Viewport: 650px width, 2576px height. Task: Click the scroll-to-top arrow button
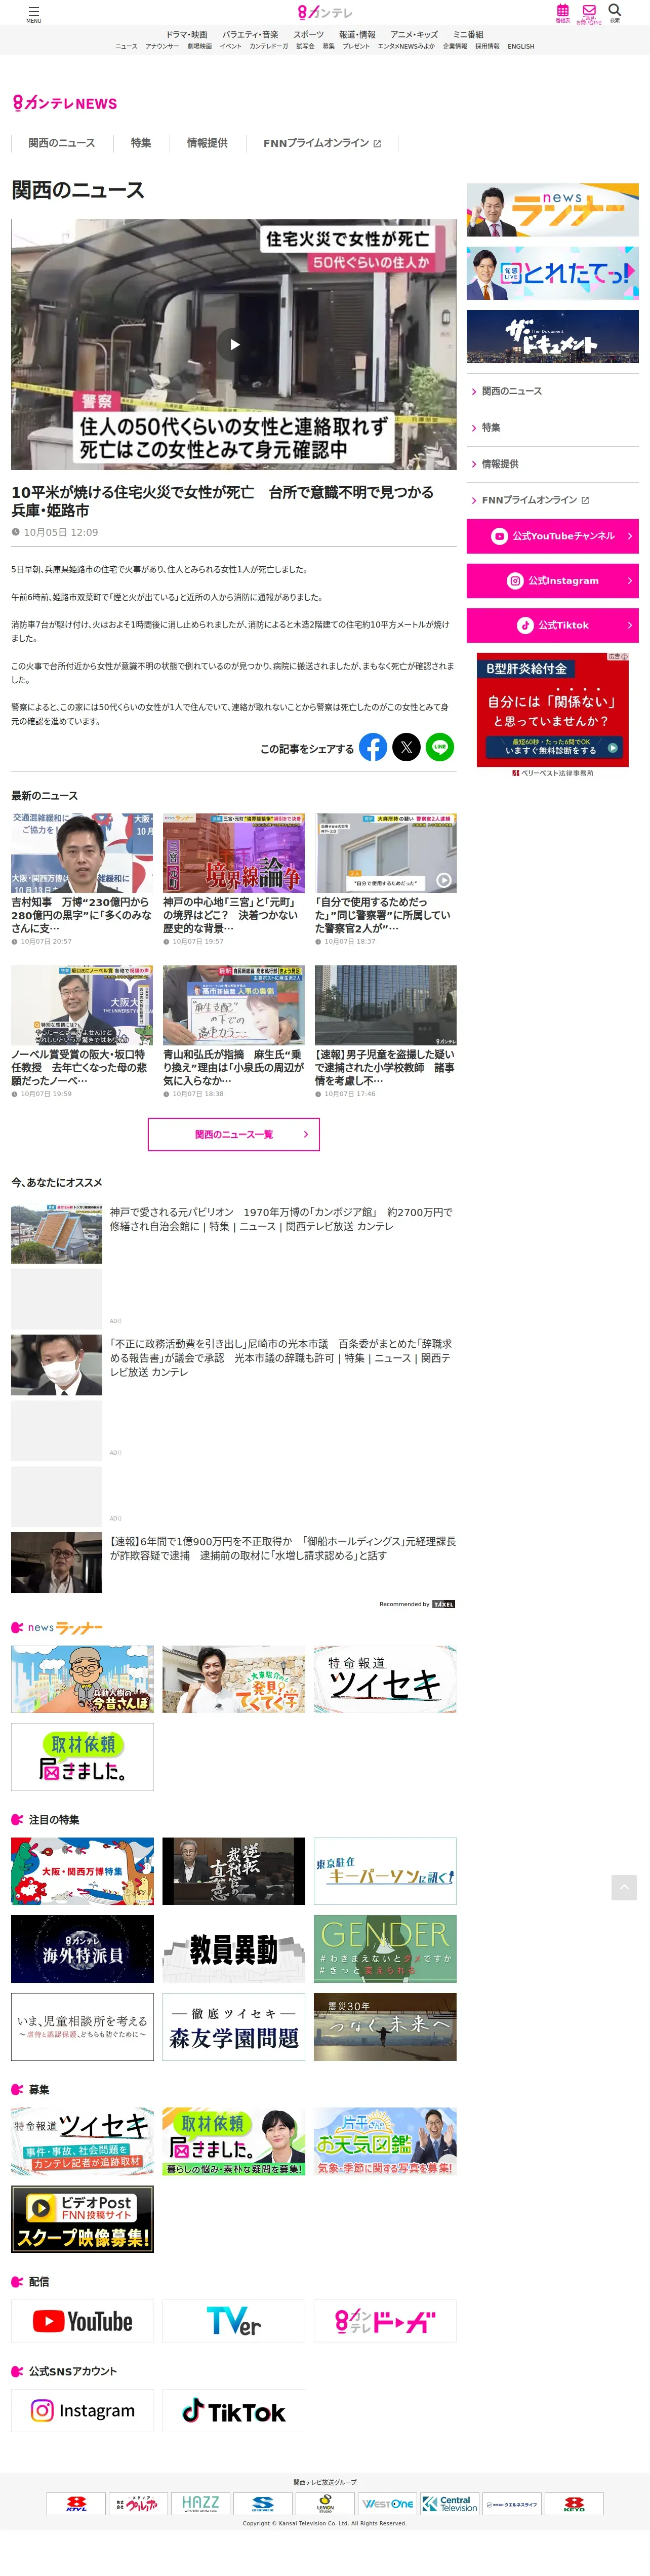tap(624, 1887)
